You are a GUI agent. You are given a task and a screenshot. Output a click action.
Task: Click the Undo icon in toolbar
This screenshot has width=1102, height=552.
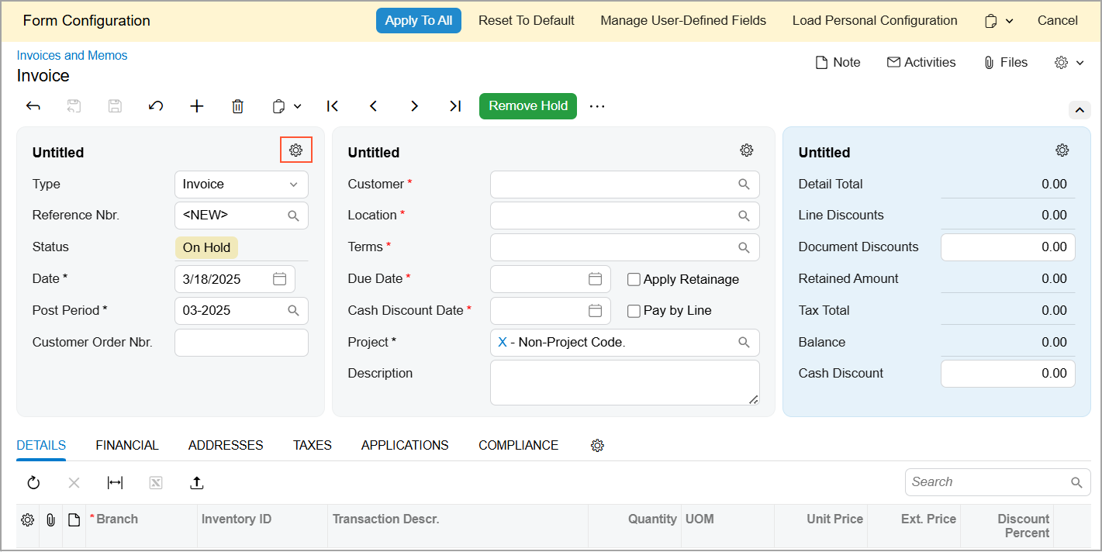point(156,106)
